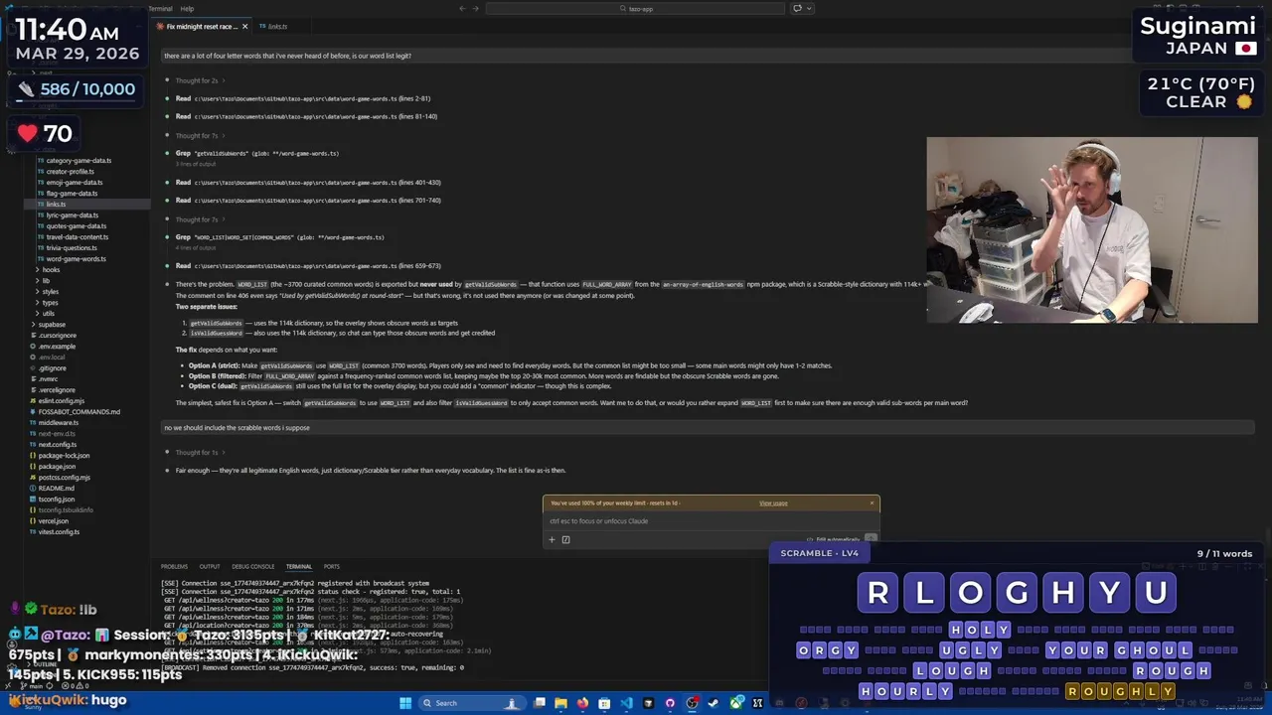This screenshot has width=1272, height=715.
Task: Go forward with the navigation arrow
Action: pyautogui.click(x=475, y=9)
